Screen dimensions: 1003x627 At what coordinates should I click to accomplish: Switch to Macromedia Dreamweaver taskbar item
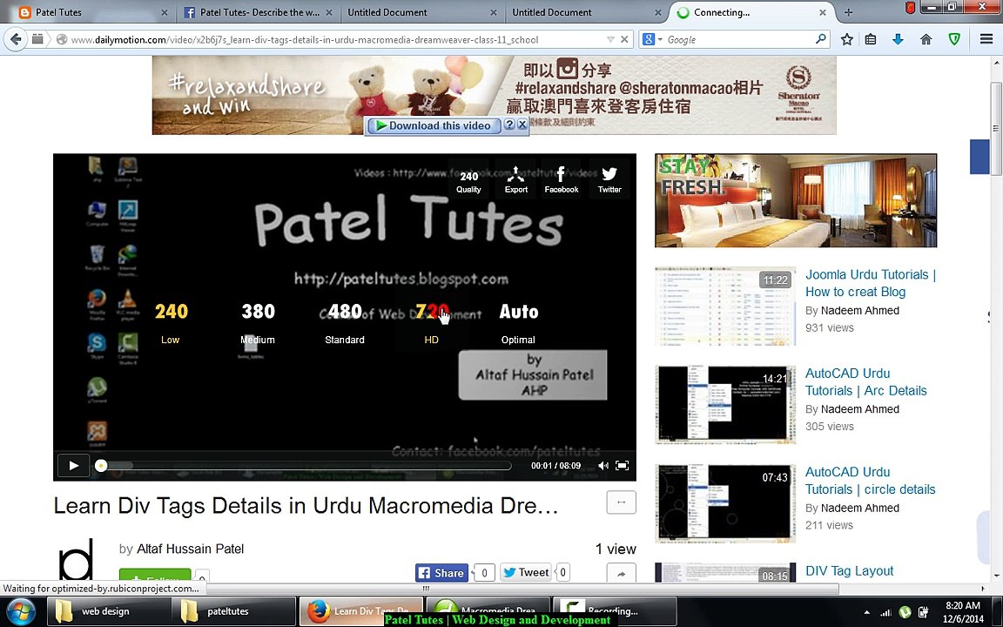[488, 611]
